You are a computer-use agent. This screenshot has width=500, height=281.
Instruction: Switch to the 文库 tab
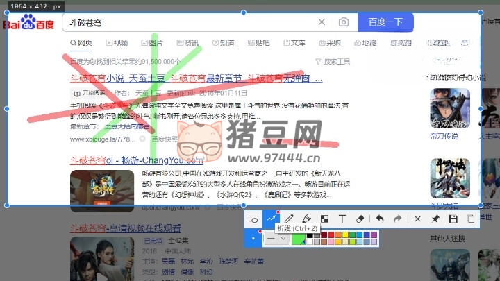(x=294, y=43)
